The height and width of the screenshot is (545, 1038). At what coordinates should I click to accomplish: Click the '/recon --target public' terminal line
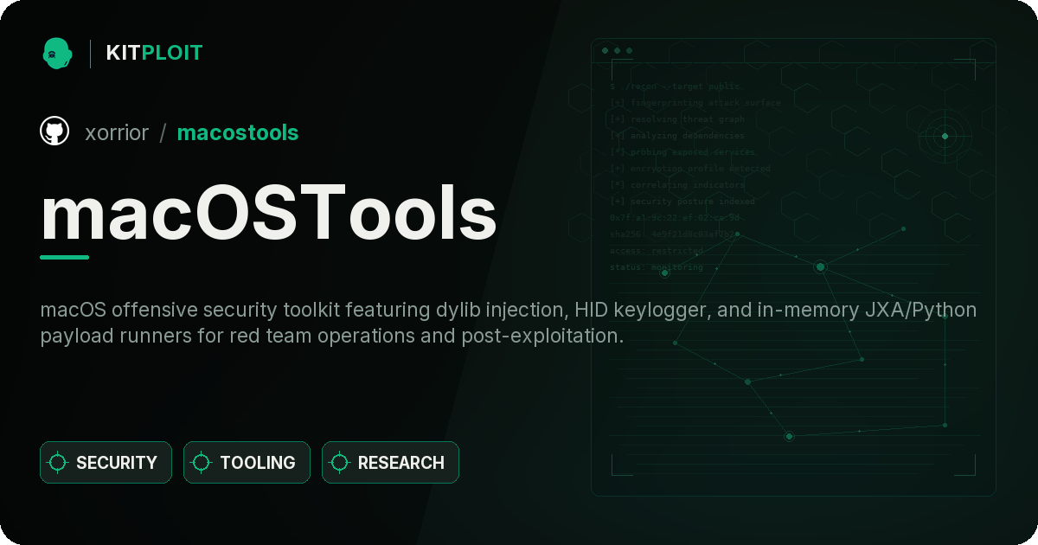[x=675, y=87]
